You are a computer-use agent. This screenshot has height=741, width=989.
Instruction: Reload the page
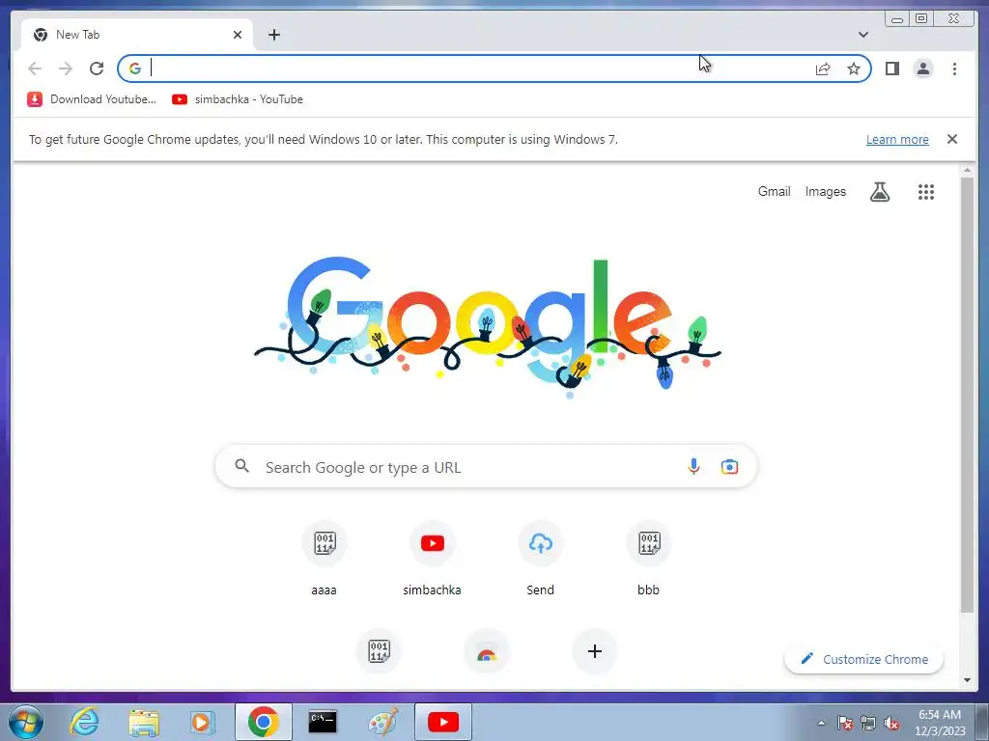coord(97,69)
